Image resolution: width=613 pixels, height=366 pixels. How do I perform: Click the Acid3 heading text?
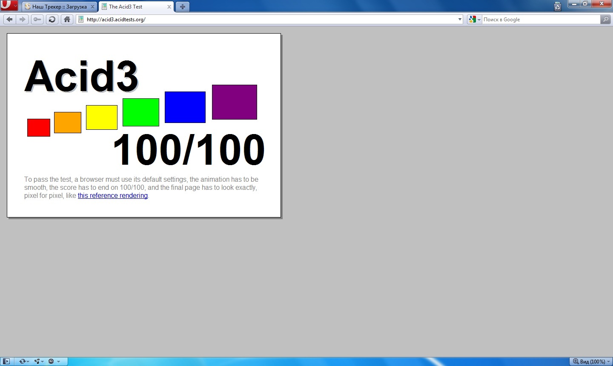coord(81,76)
